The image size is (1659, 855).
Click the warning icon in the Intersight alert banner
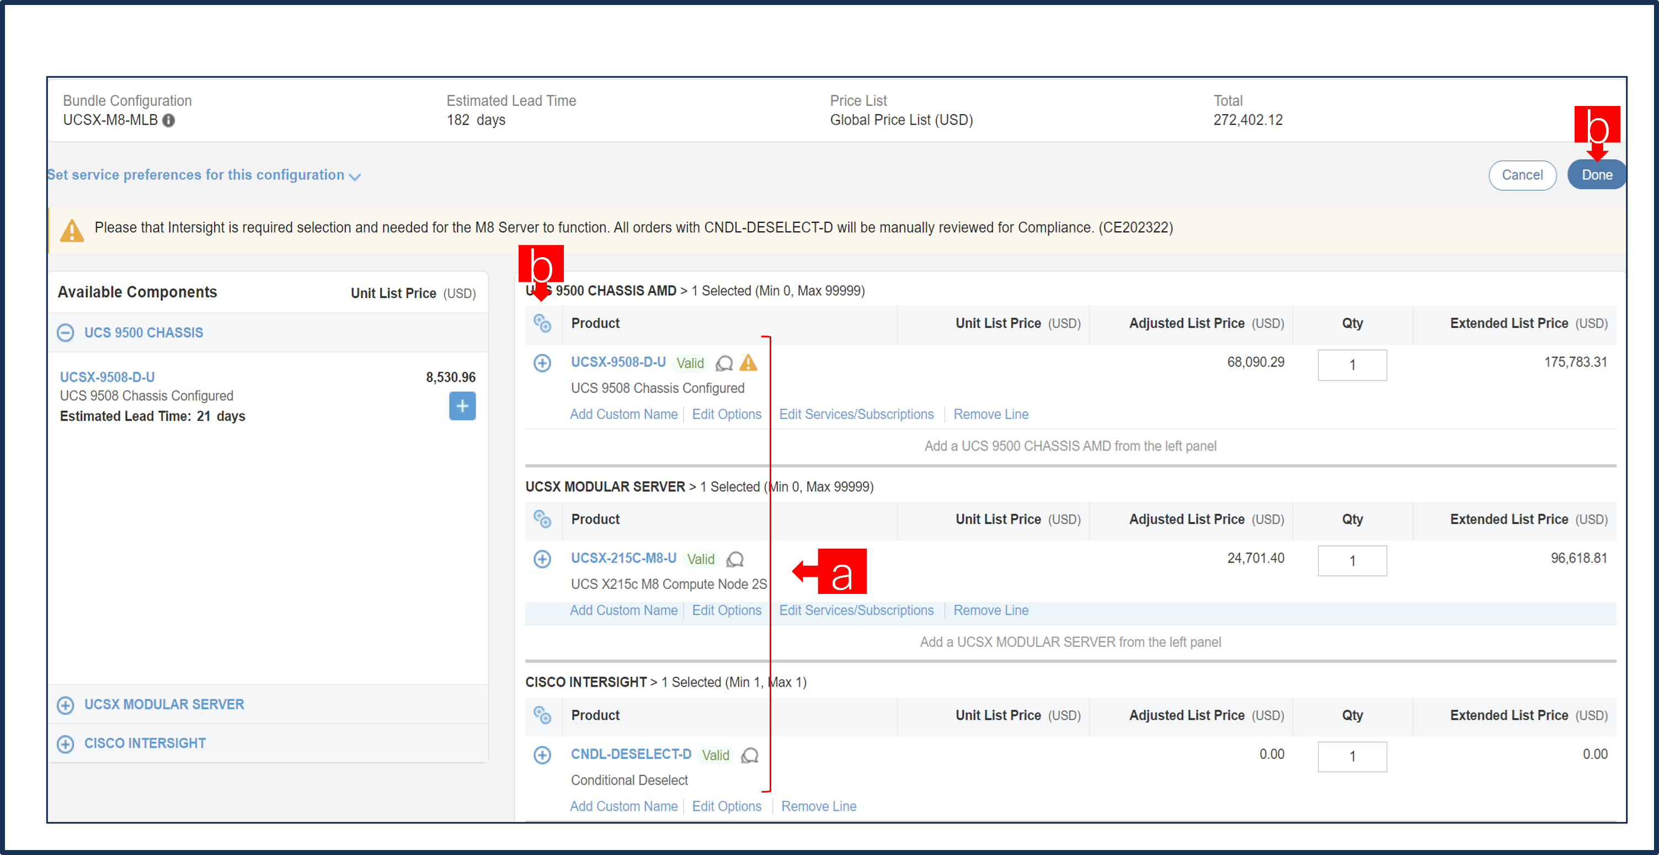72,230
